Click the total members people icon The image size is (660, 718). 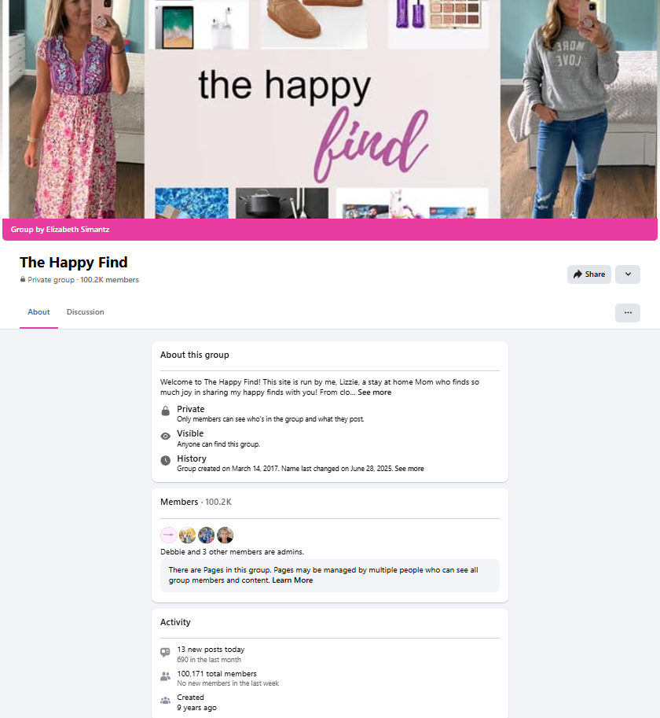[165, 676]
